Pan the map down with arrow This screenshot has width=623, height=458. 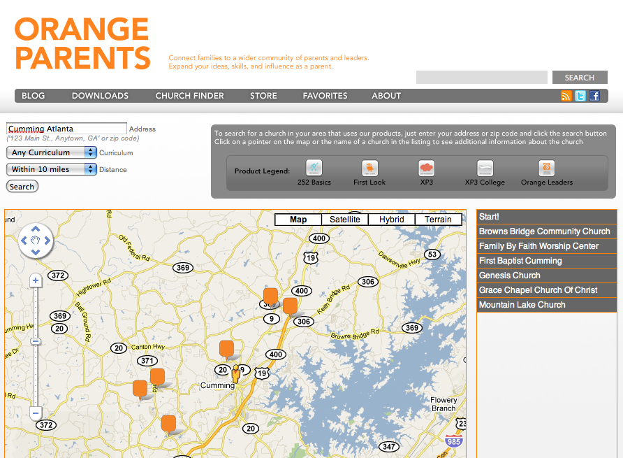[x=36, y=252]
